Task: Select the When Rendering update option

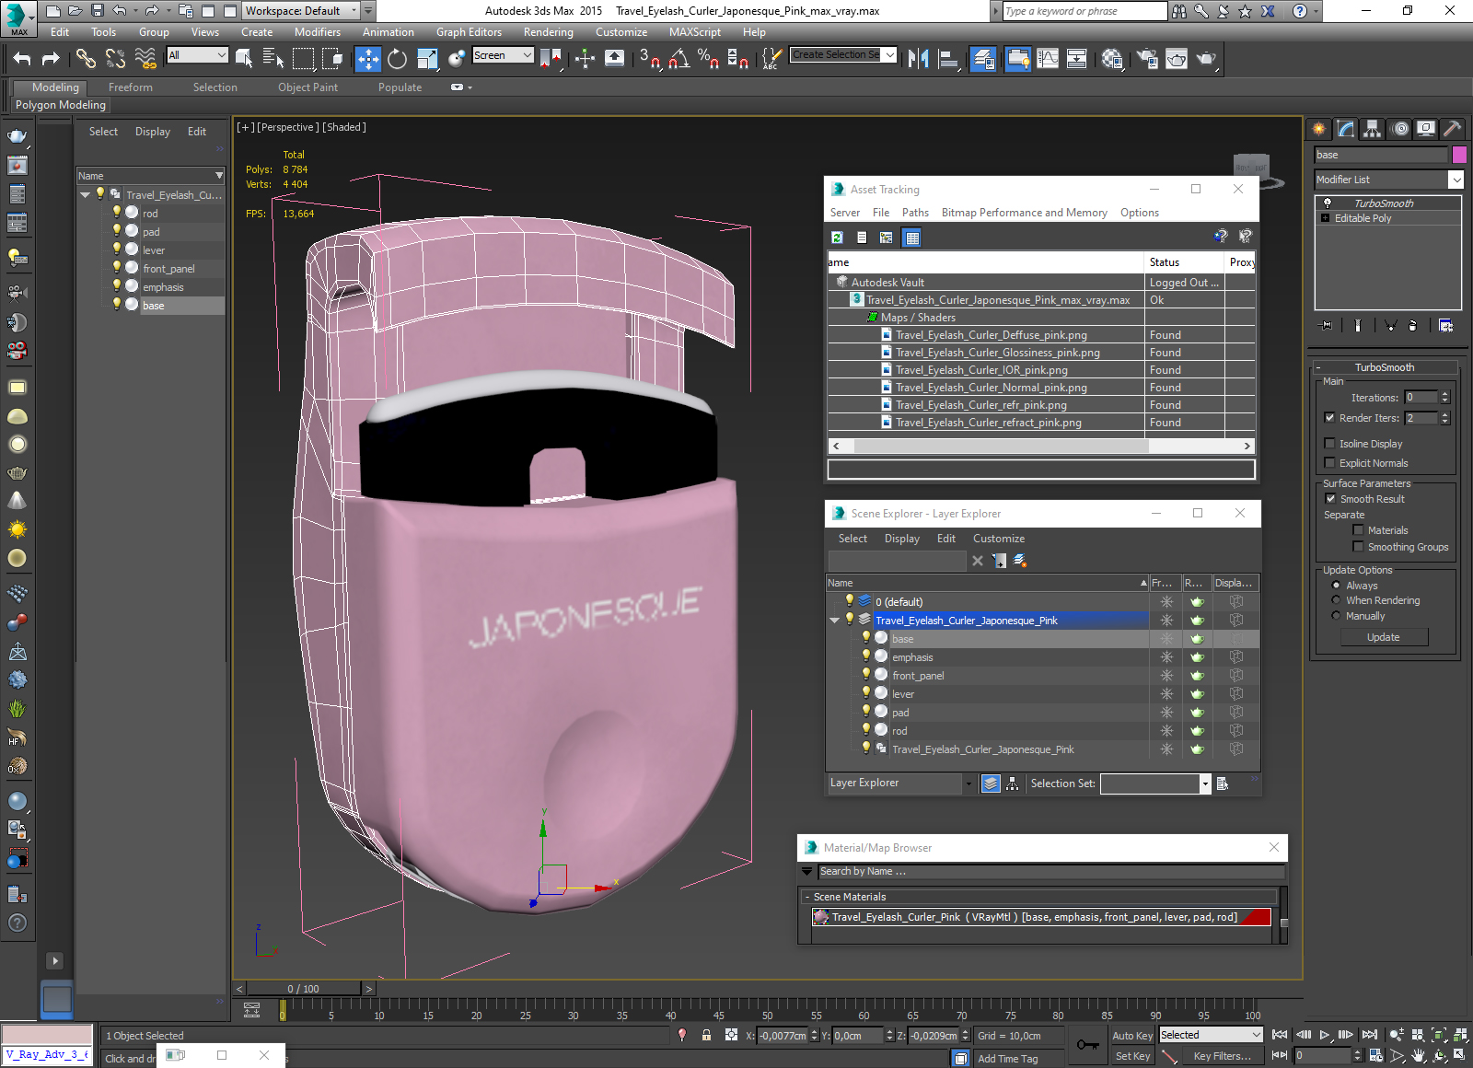Action: (1336, 600)
